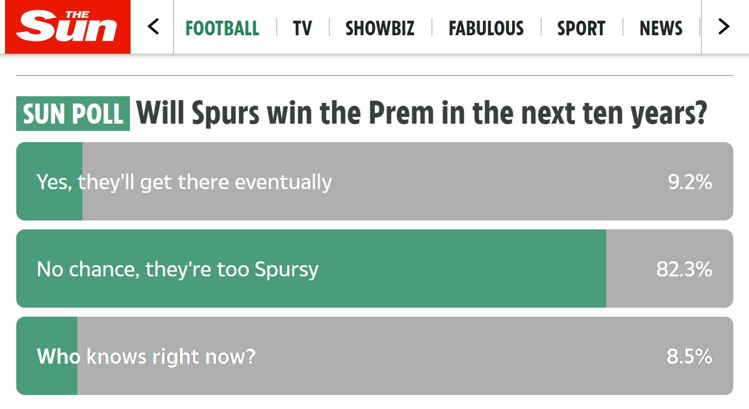This screenshot has width=749, height=409.
Task: Click the grey middle area of the Yes bar
Action: pos(476,182)
